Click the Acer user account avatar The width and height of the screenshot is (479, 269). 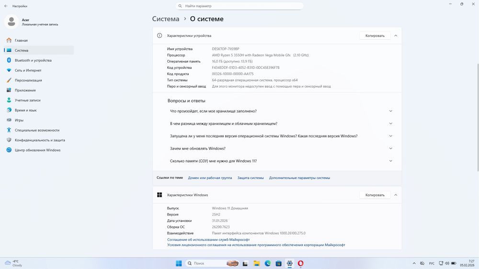(11, 22)
